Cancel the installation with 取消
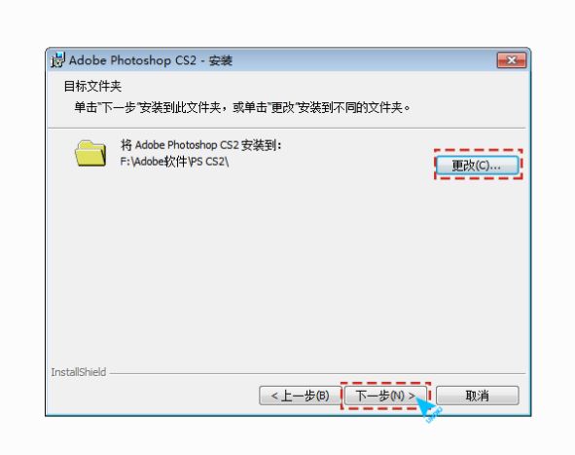 pyautogui.click(x=477, y=396)
